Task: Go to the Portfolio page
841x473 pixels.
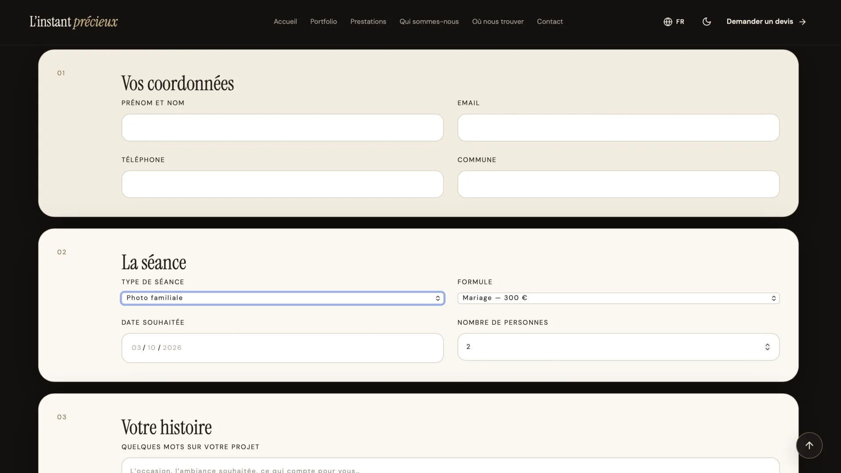Action: [323, 21]
